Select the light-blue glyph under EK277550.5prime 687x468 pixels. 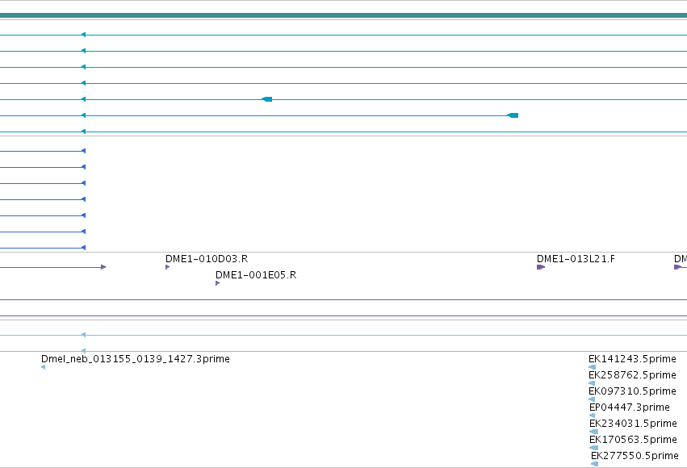(594, 464)
